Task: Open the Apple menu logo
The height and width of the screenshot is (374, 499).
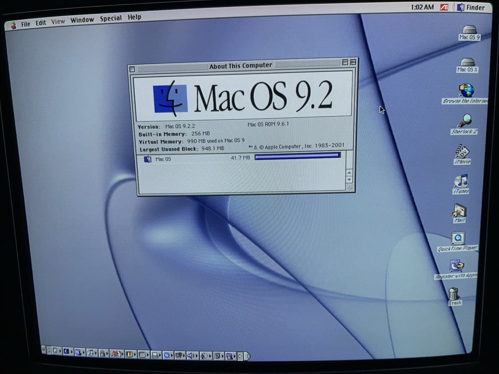Action: 13,26
